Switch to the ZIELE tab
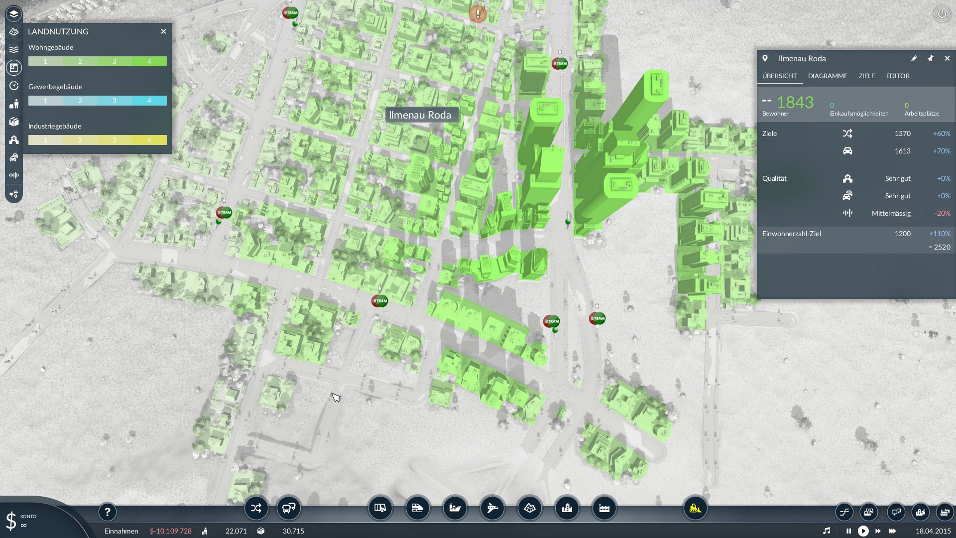Viewport: 956px width, 538px height. (866, 76)
